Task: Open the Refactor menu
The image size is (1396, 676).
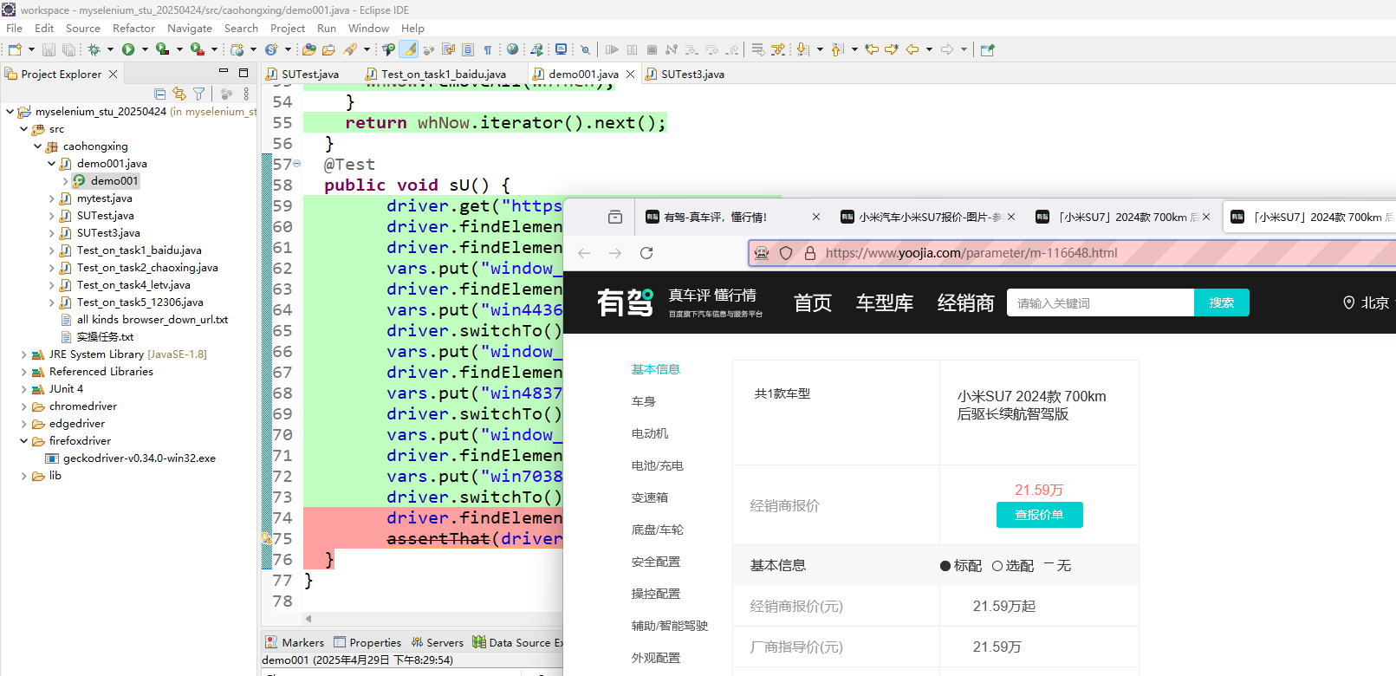Action: [x=133, y=29]
